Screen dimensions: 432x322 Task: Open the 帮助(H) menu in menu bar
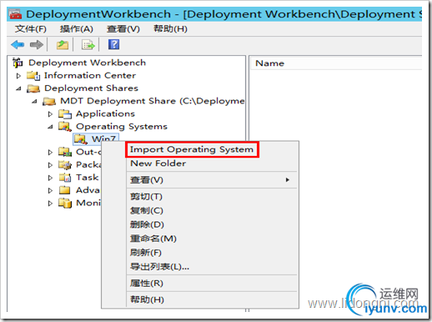point(170,28)
